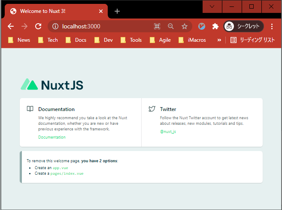Open the Docs bookmarks folder
The image size is (282, 210).
pyautogui.click(x=76, y=40)
